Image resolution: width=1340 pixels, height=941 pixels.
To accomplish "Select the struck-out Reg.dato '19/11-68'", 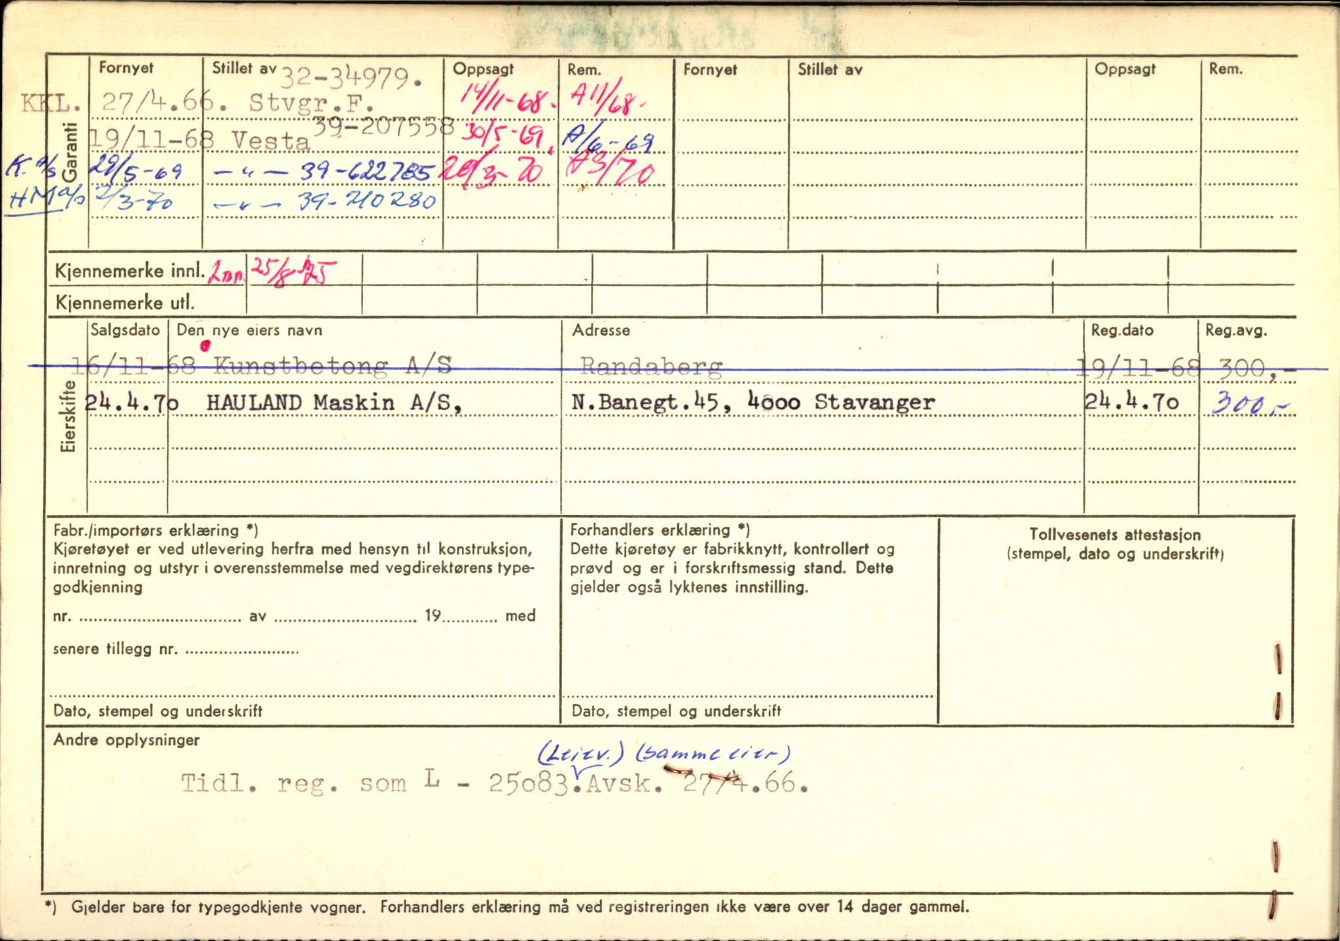I will click(1138, 367).
